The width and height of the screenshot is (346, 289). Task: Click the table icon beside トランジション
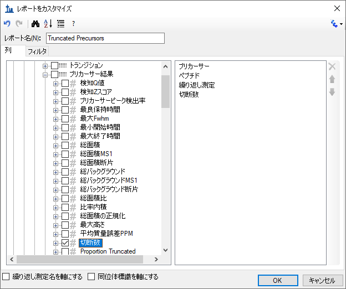pos(63,65)
